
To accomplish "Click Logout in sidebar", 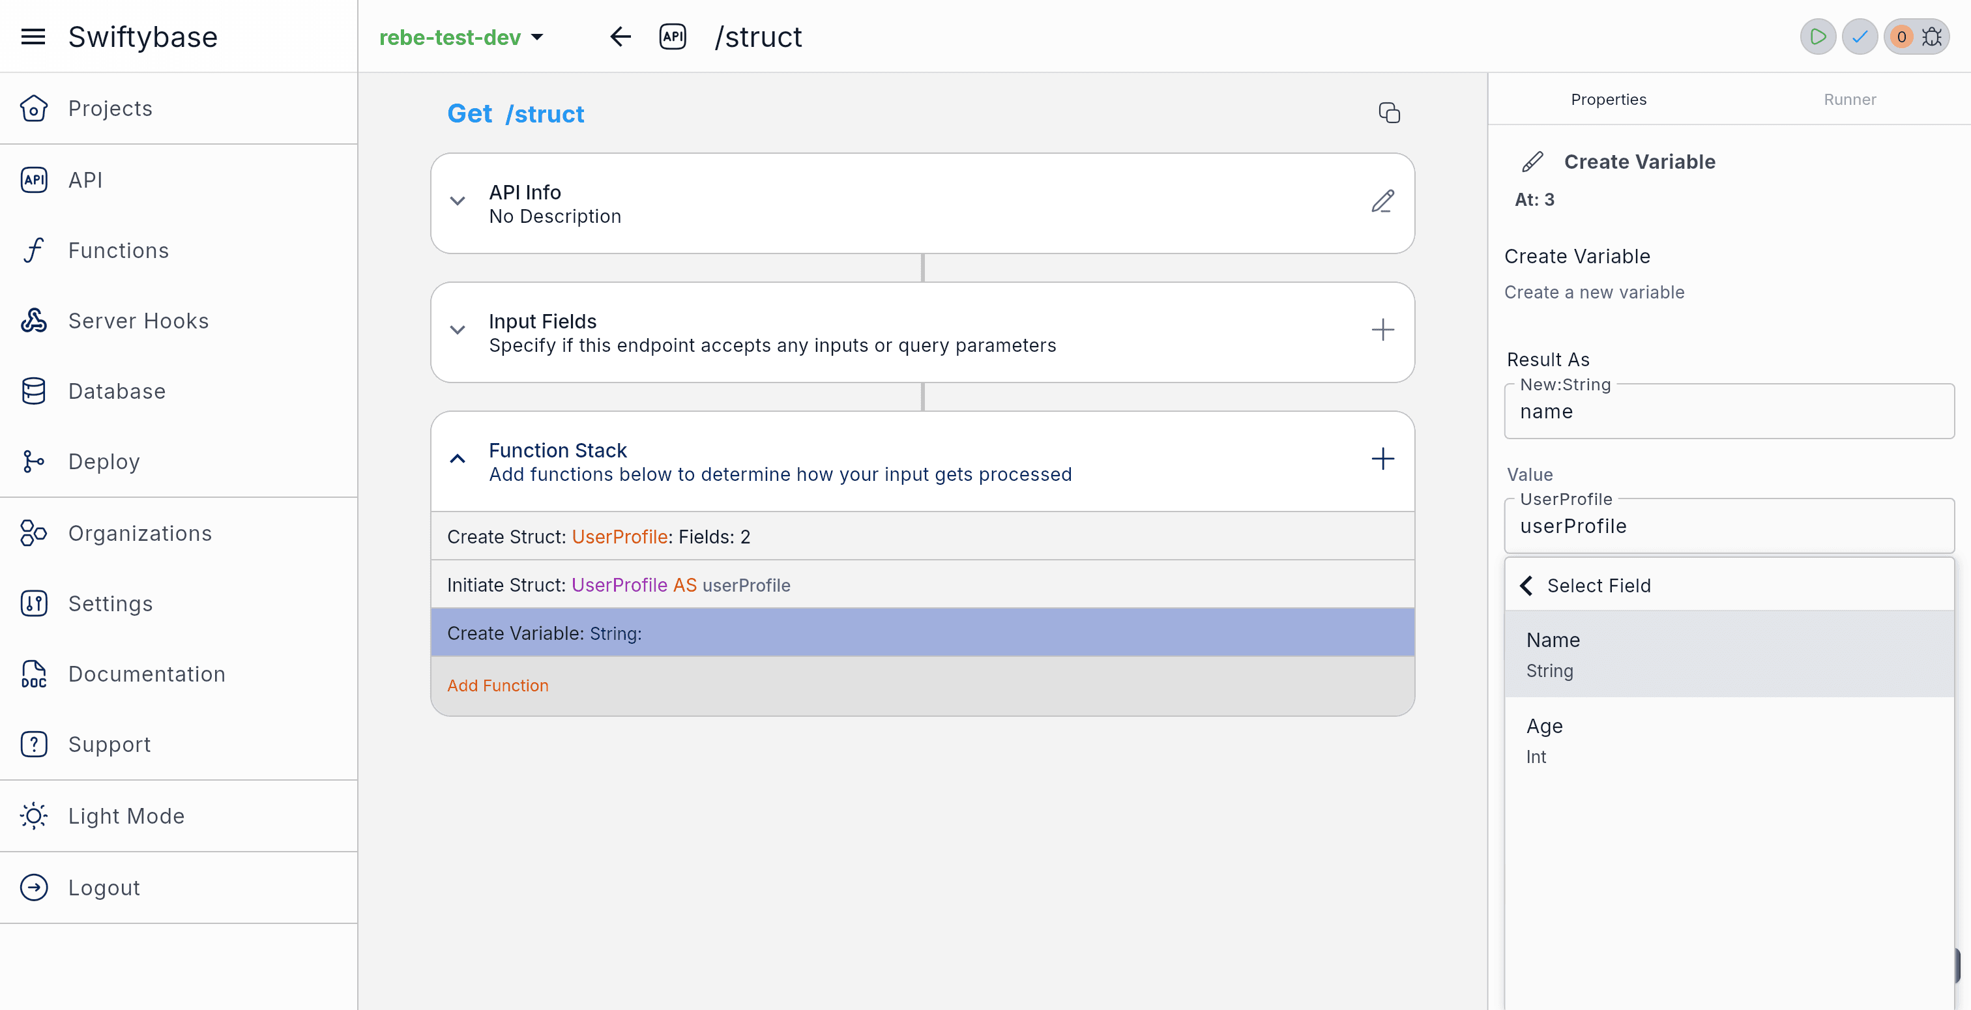I will click(x=104, y=887).
